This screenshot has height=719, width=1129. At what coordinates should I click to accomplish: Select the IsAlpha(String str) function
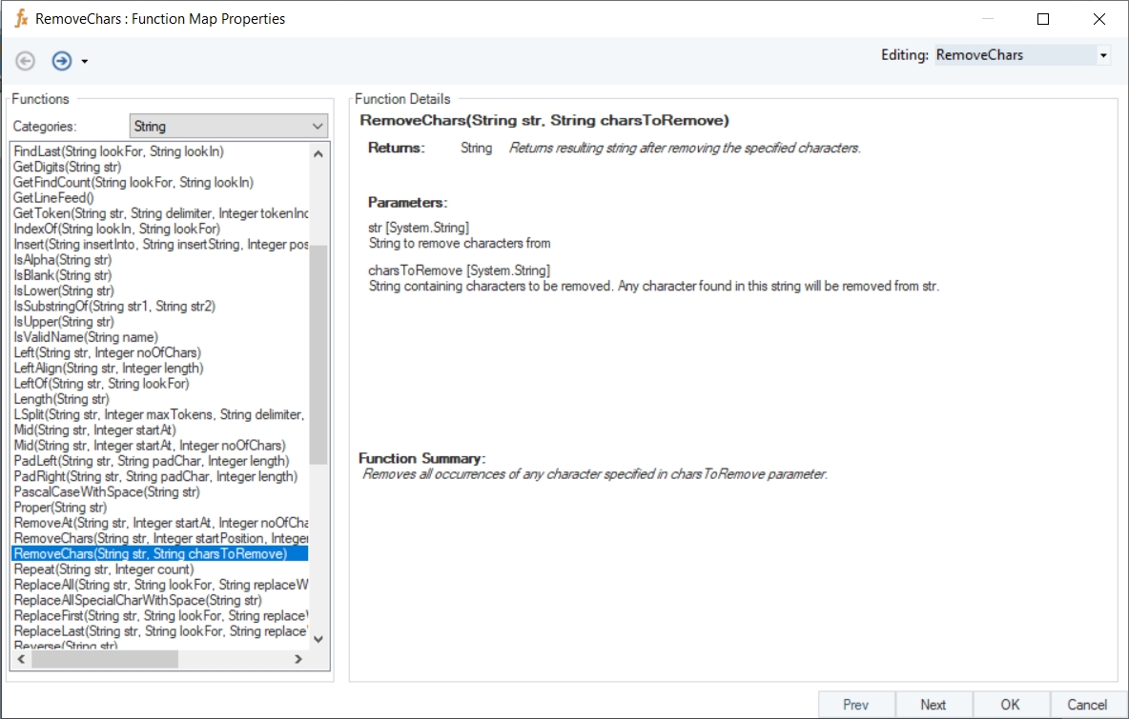point(63,260)
